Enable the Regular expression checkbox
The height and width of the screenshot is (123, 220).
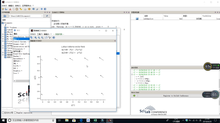pos(15,113)
